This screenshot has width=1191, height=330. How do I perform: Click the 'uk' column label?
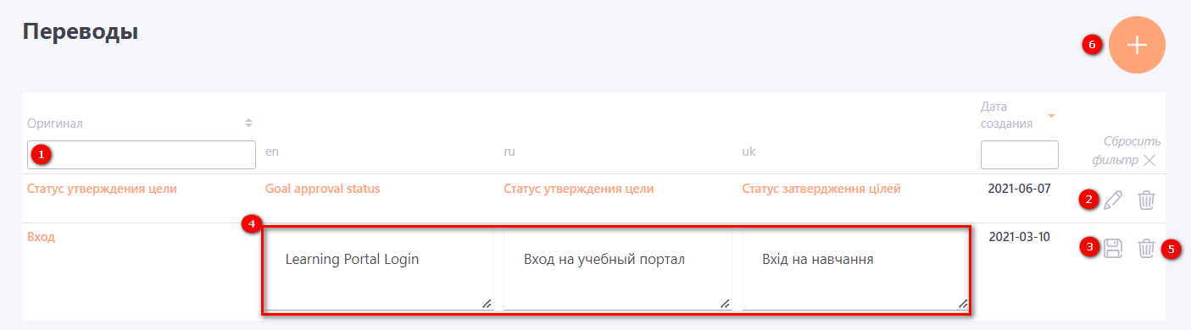[x=749, y=152]
